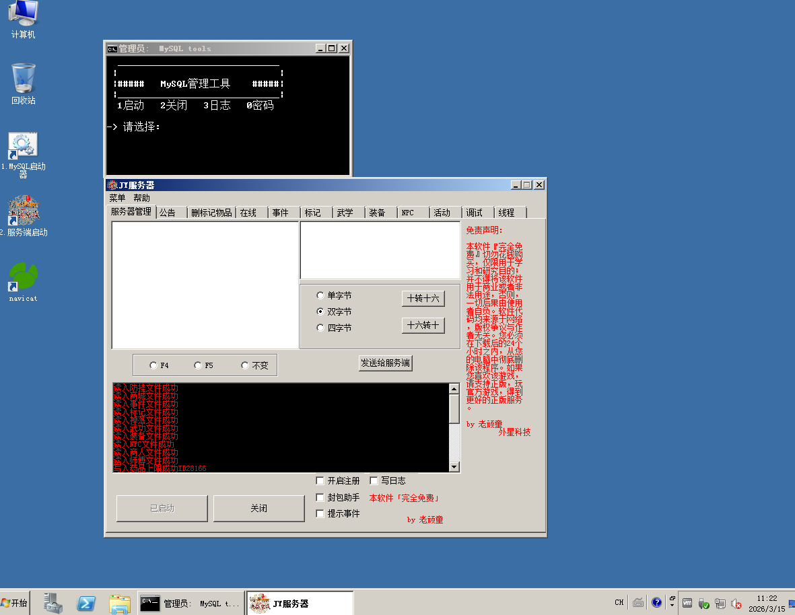Click the upper-right text input box
Viewport: 795px width, 615px height.
pos(380,250)
